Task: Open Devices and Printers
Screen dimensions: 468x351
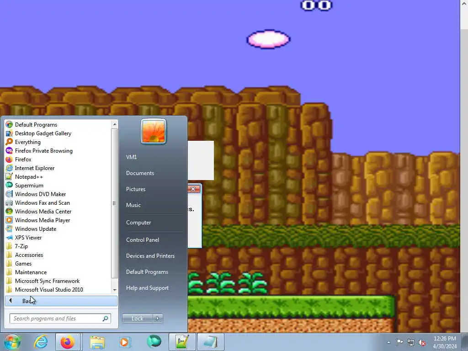Action: [x=150, y=256]
